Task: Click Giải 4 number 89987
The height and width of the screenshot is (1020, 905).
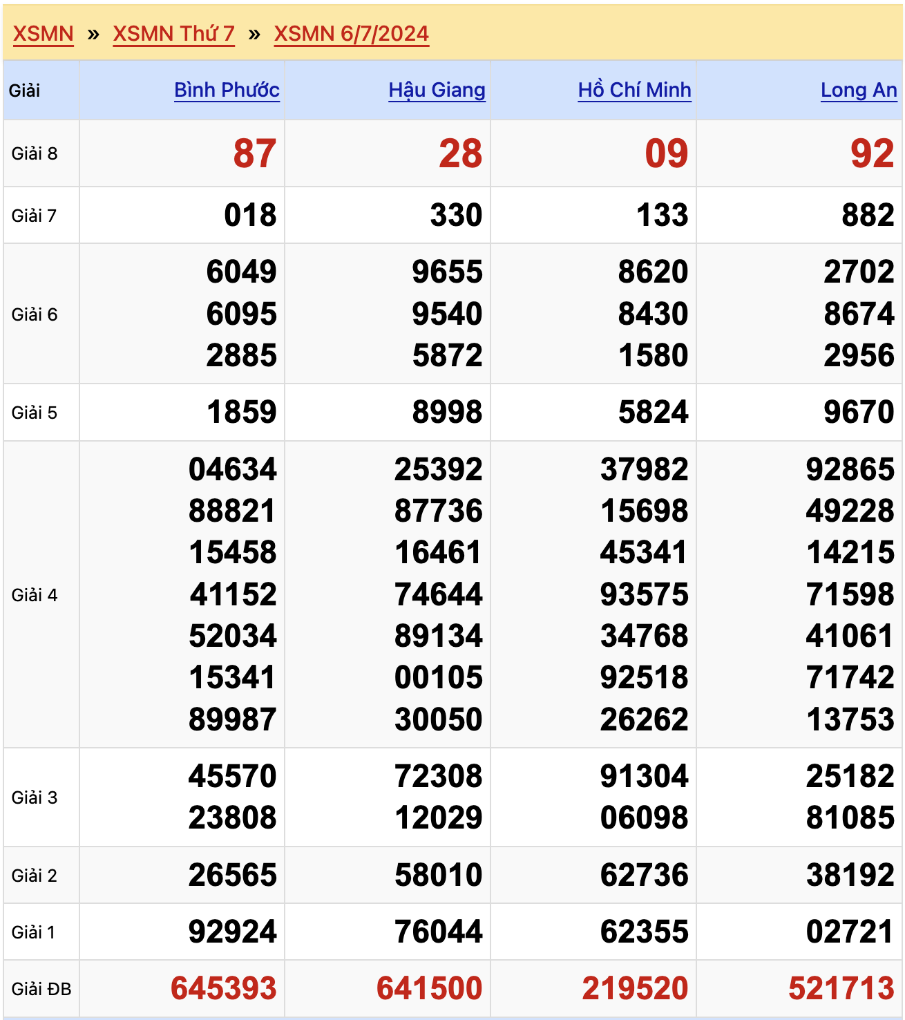Action: pyautogui.click(x=233, y=719)
